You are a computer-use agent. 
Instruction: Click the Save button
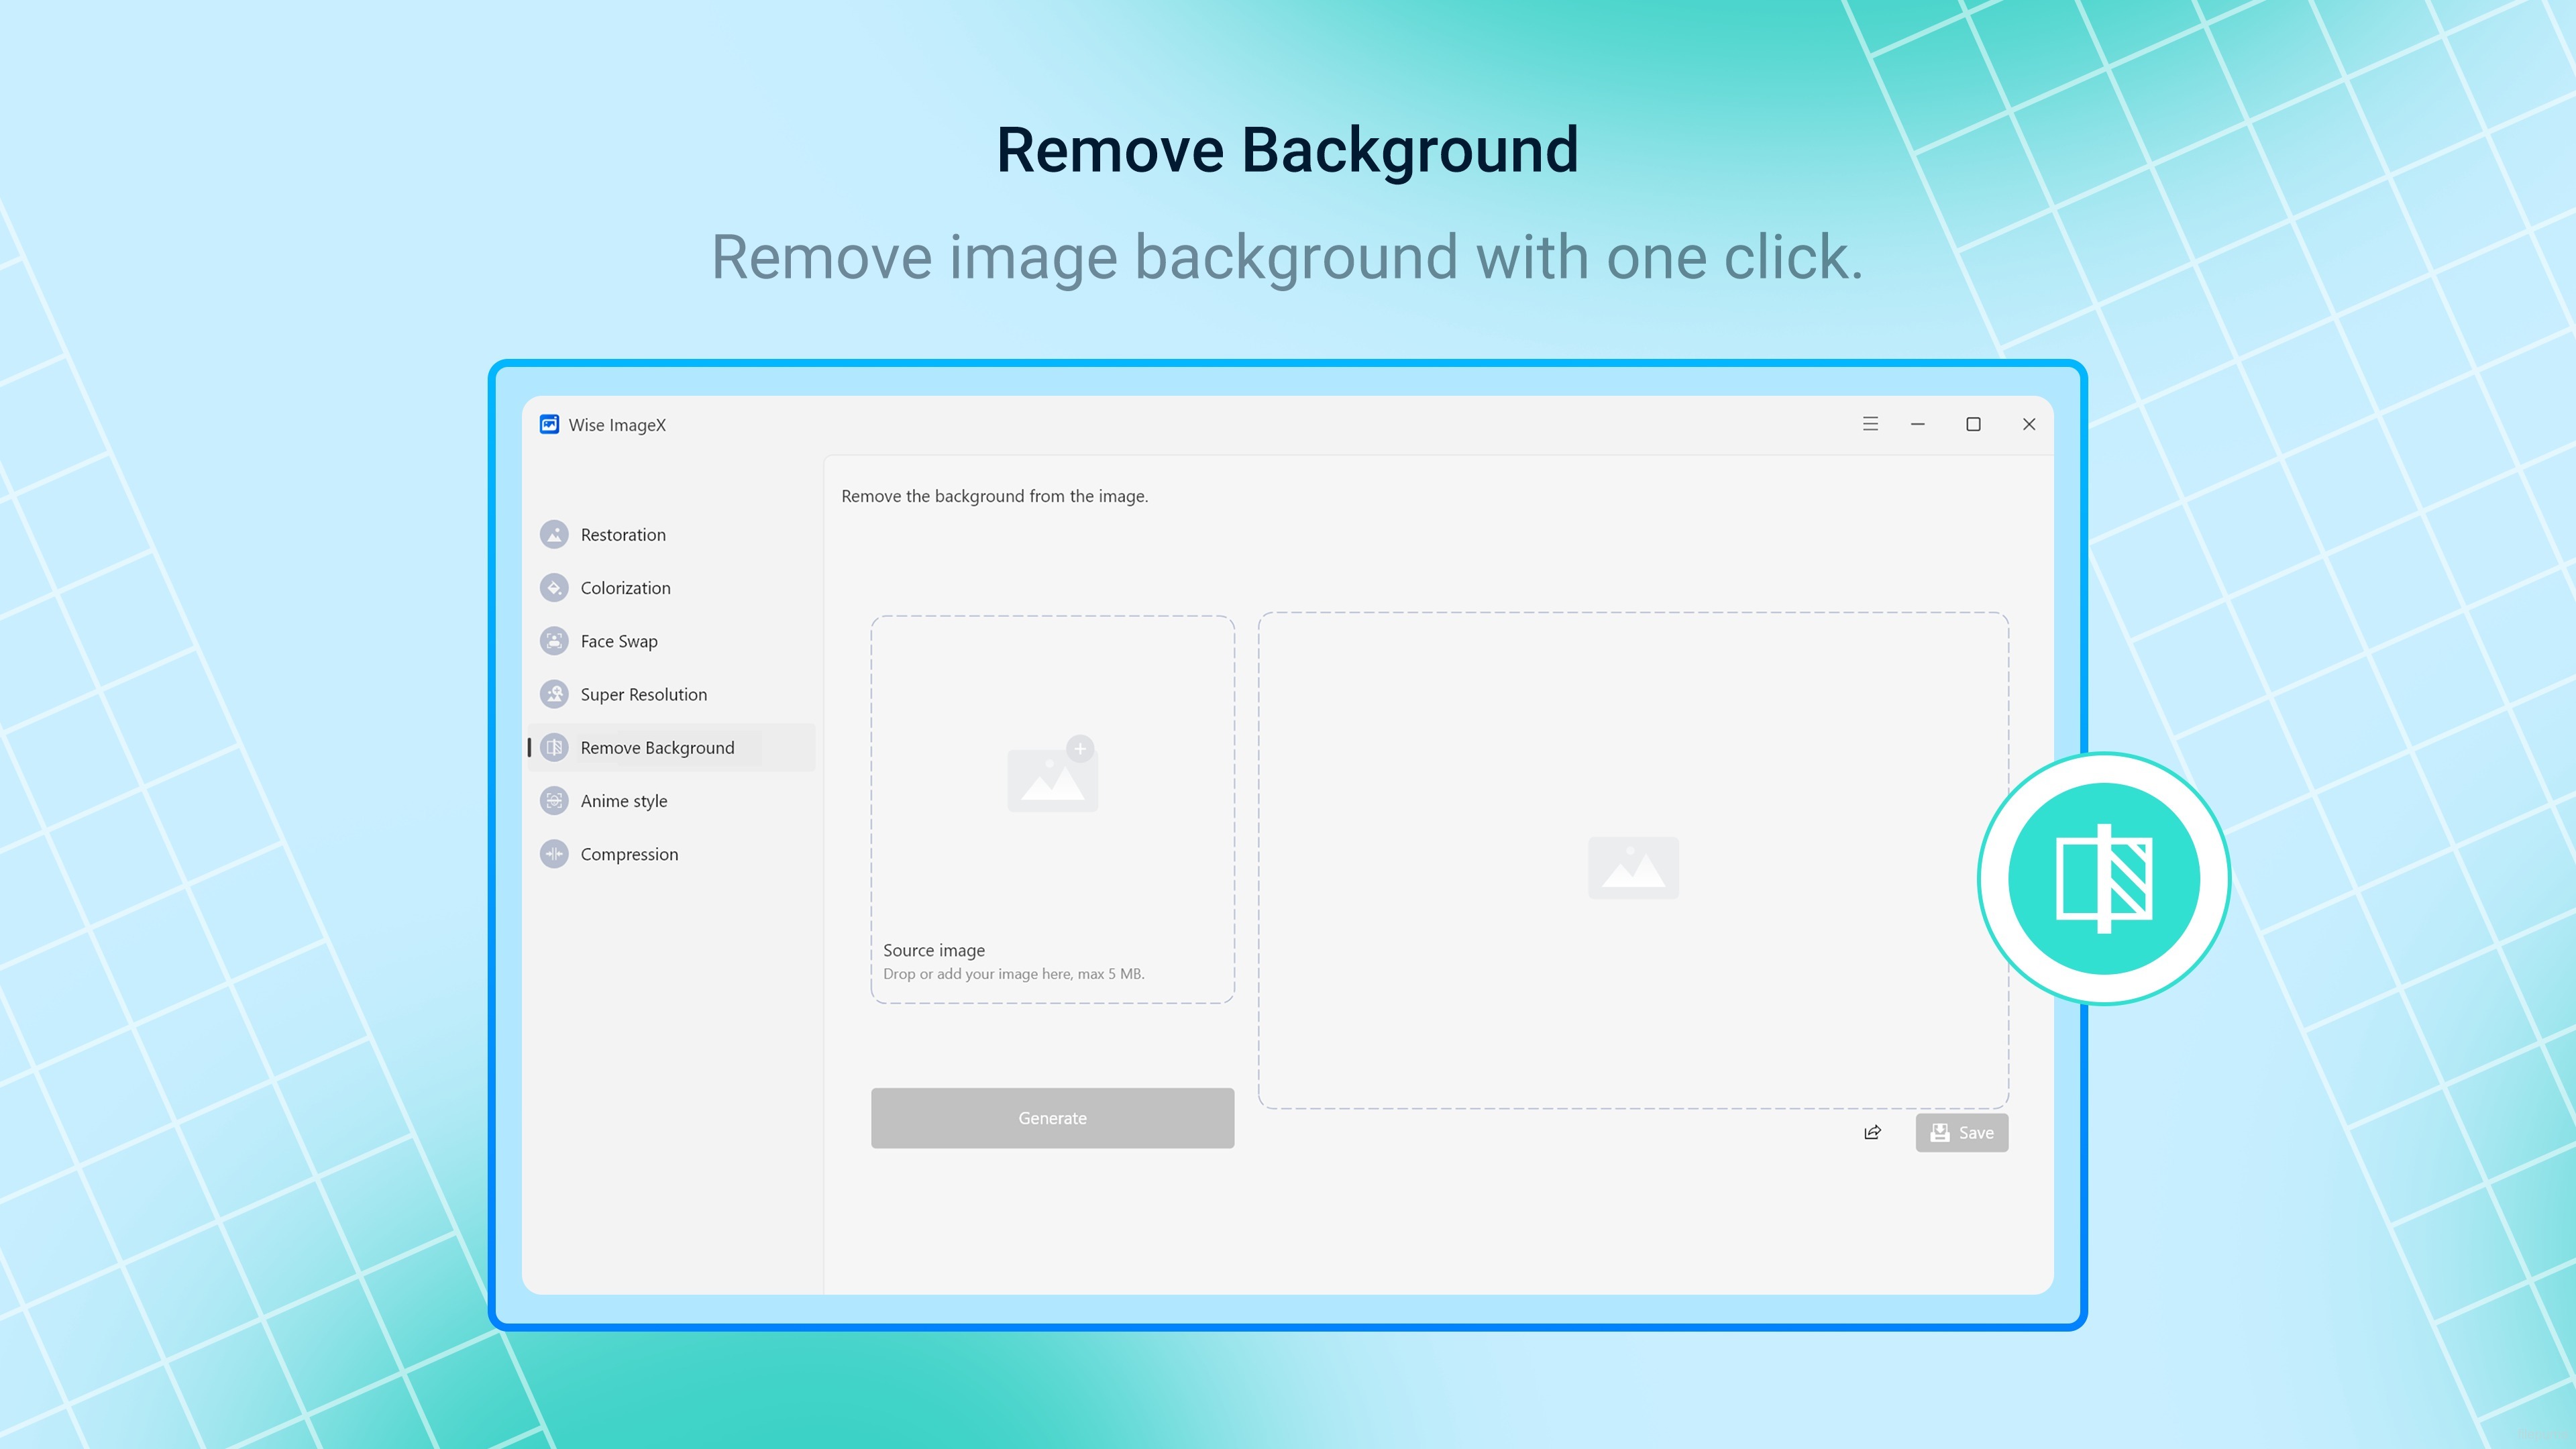(1961, 1133)
